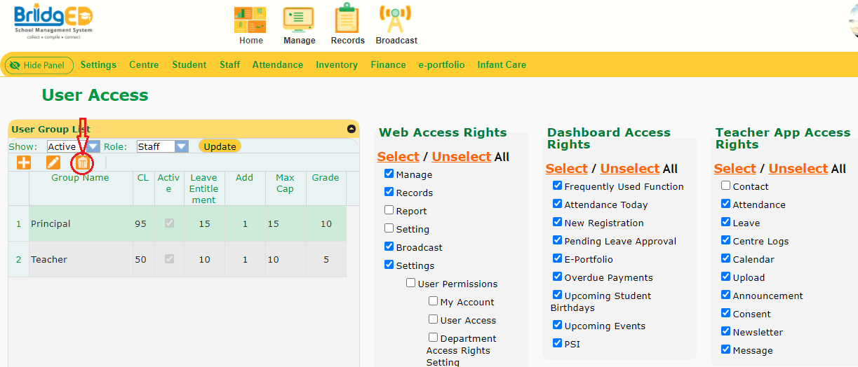Open the Staff menu
858x367 pixels.
[x=229, y=64]
